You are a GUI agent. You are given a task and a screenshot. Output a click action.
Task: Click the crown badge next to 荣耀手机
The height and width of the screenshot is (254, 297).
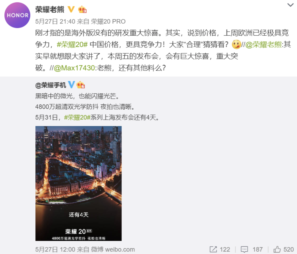[x=81, y=85]
